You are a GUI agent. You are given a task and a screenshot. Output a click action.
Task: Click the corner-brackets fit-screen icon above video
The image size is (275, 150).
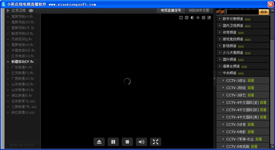pos(181,18)
